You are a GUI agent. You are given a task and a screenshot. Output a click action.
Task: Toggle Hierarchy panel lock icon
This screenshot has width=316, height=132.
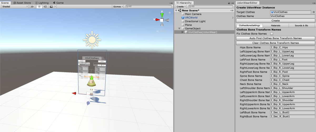(x=229, y=3)
